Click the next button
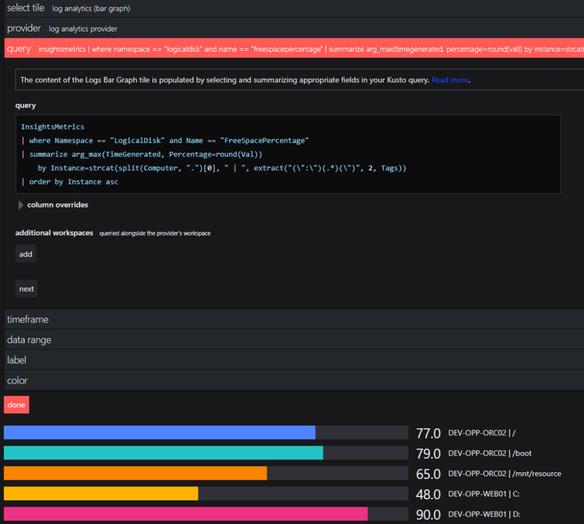The height and width of the screenshot is (524, 584). 26,289
